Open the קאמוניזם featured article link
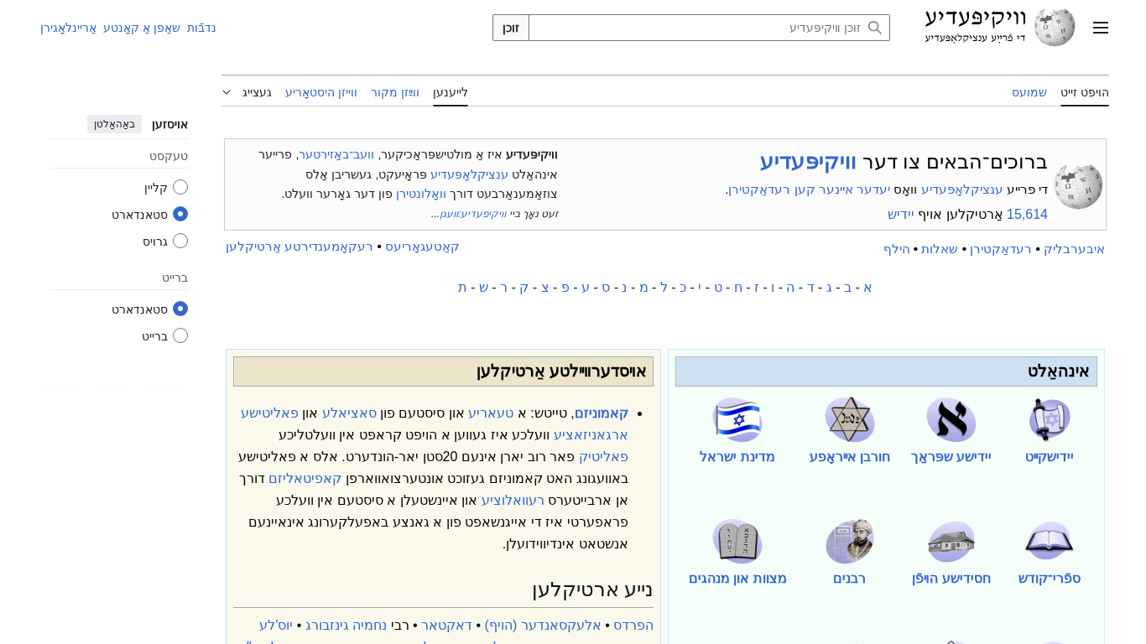Image resolution: width=1146 pixels, height=644 pixels. click(602, 413)
